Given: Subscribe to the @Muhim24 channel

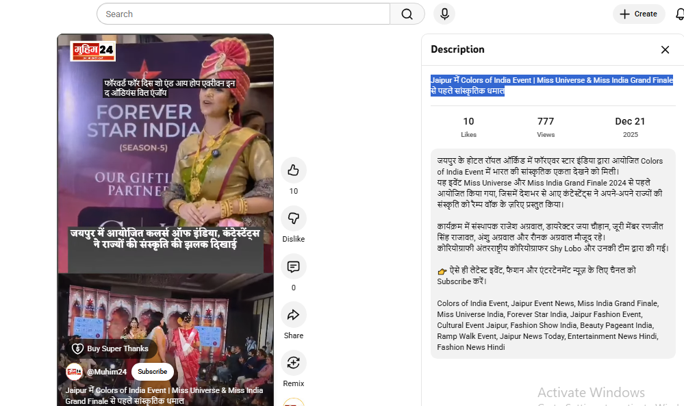Looking at the screenshot, I should pos(152,371).
